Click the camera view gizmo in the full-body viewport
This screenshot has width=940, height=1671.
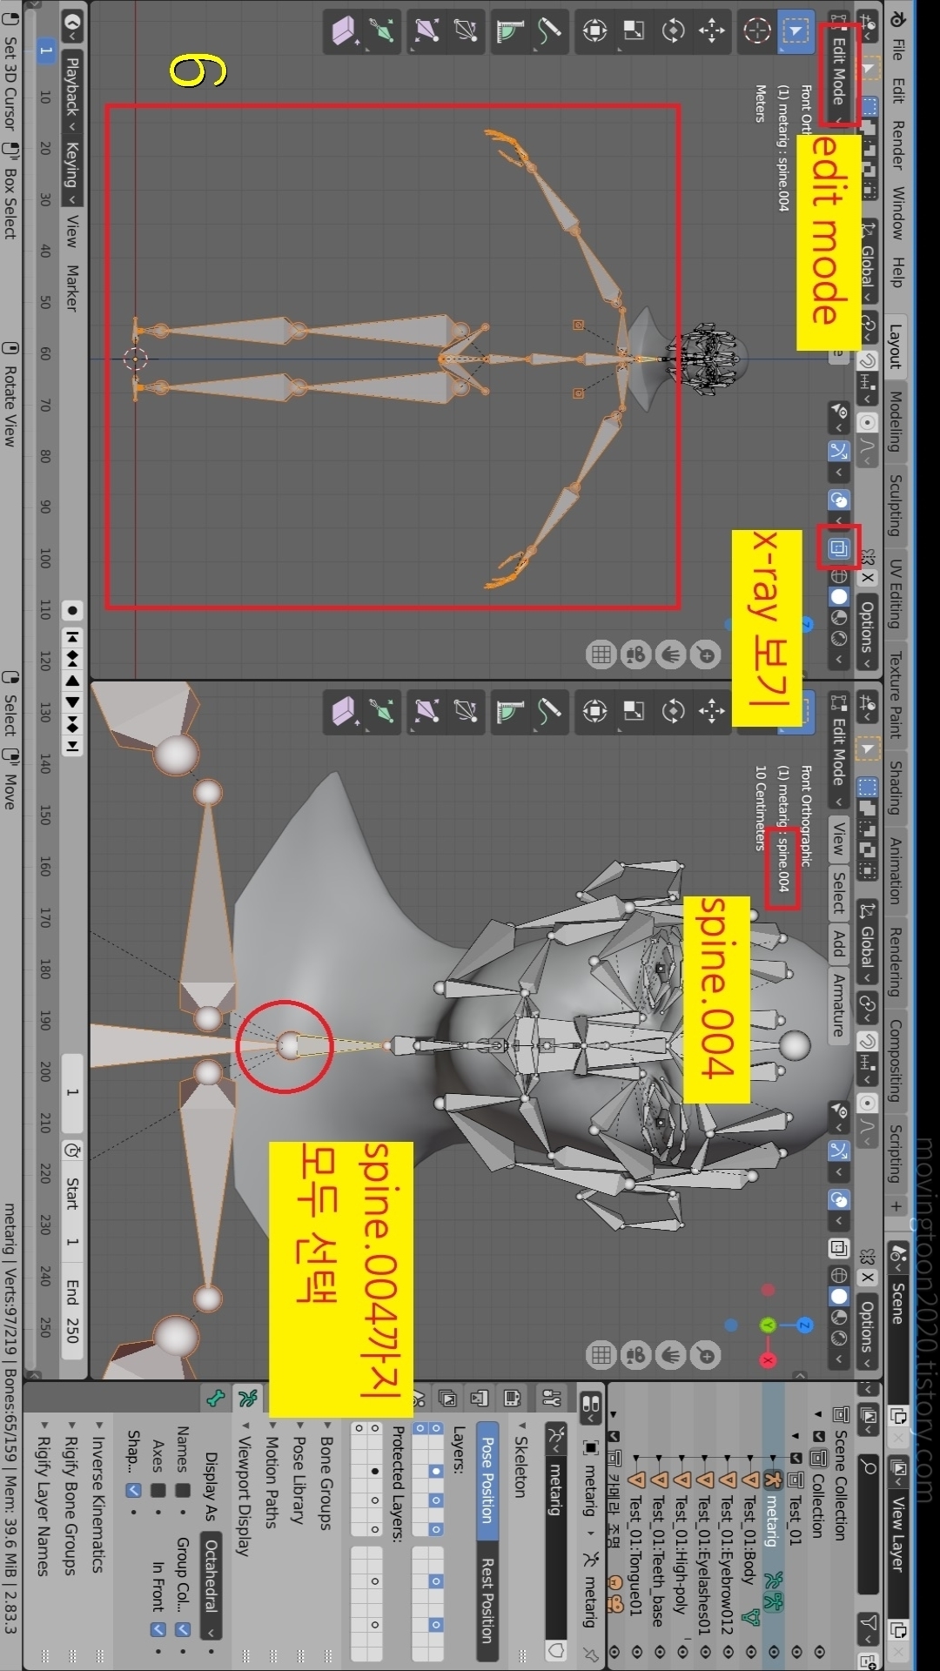[x=635, y=654]
